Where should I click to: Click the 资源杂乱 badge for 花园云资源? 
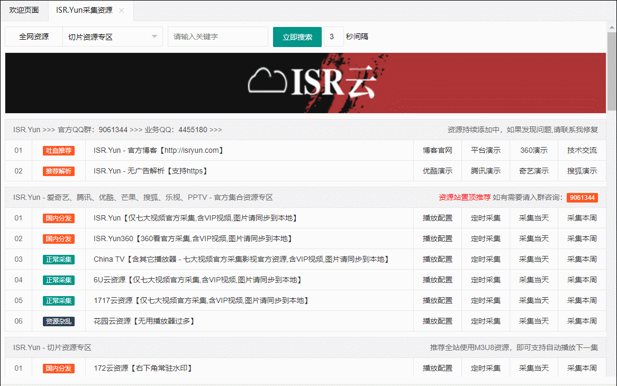[59, 321]
